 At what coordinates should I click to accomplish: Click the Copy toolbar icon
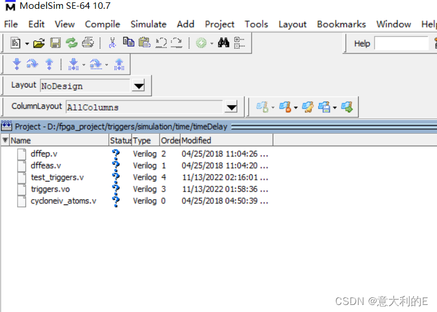pos(128,42)
